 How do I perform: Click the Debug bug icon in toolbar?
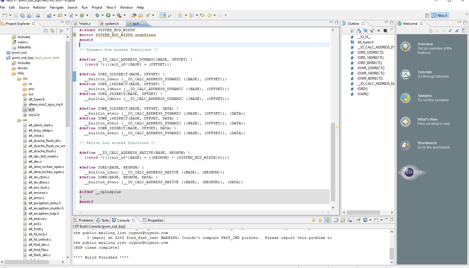[x=97, y=15]
